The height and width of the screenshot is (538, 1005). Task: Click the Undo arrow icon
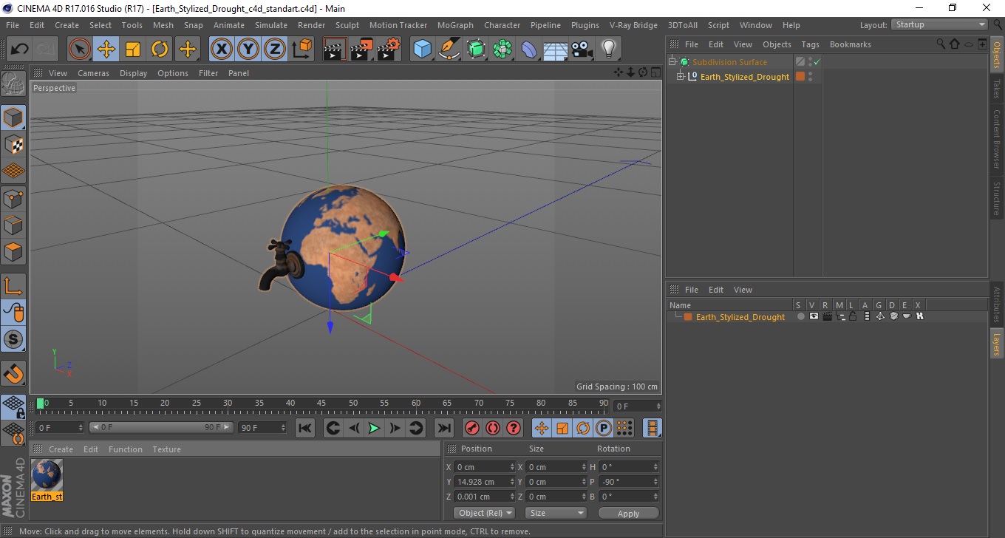coord(19,50)
